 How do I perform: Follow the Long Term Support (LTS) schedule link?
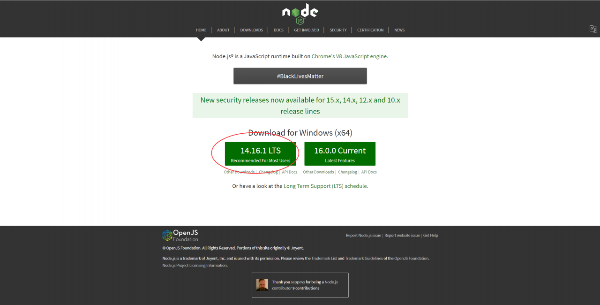[325, 186]
